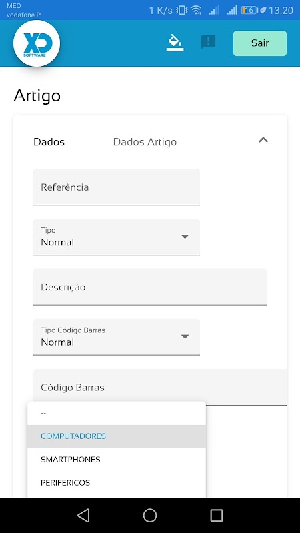This screenshot has height=533, width=300.
Task: Open the Tipo dropdown
Action: pos(117,237)
